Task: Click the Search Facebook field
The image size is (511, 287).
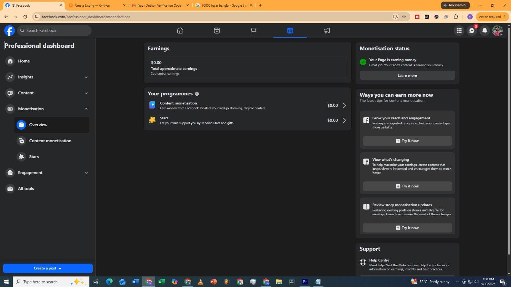Action: tap(54, 31)
